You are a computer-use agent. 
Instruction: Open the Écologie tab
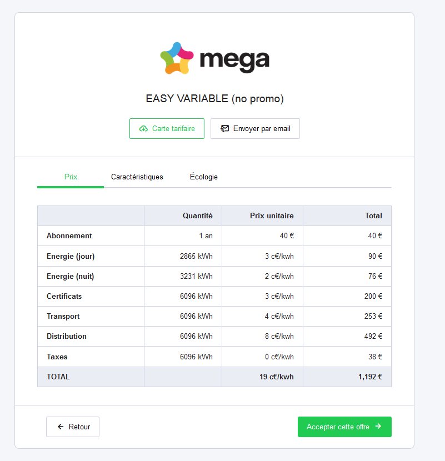(204, 177)
